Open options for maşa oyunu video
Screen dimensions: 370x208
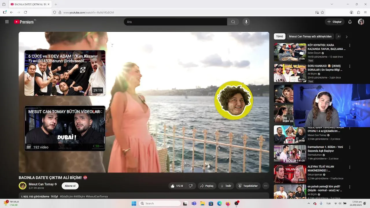click(x=350, y=128)
